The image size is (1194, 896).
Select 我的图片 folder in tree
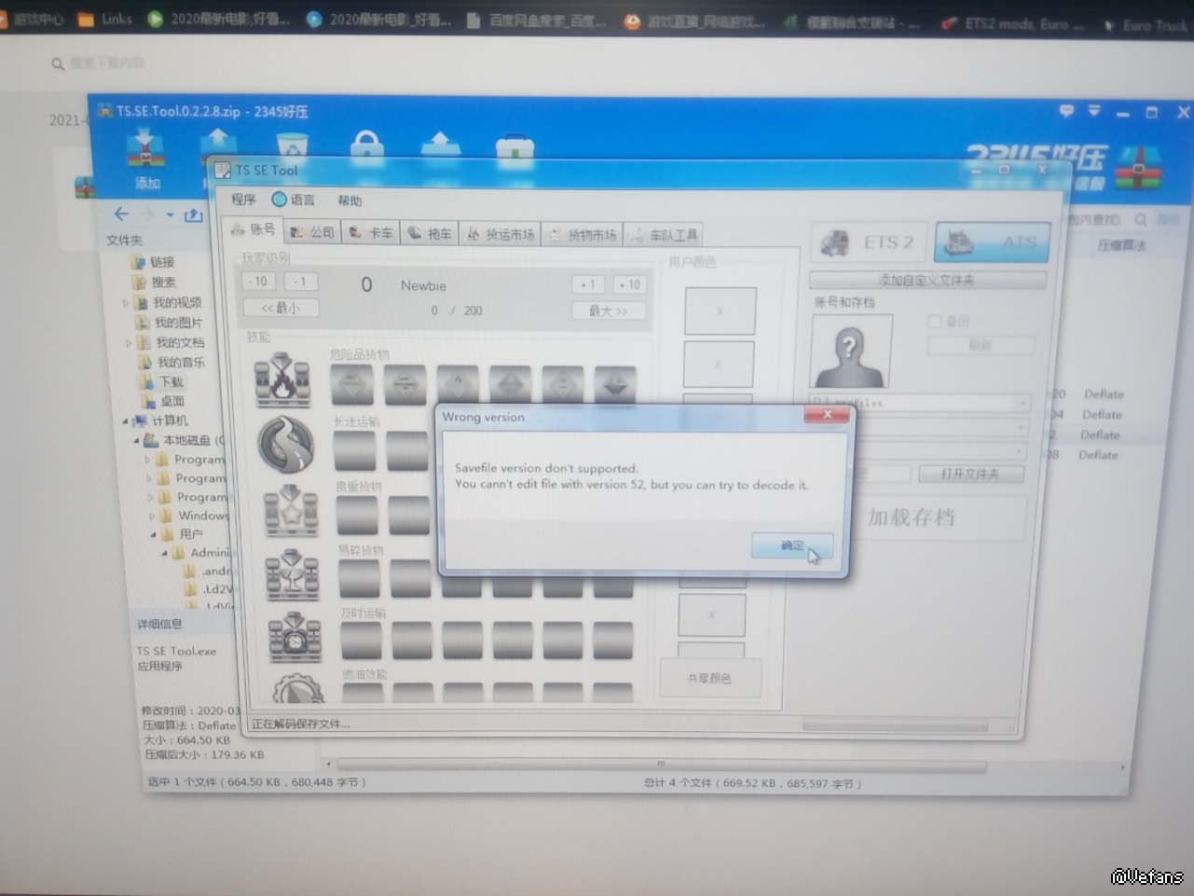pyautogui.click(x=178, y=323)
